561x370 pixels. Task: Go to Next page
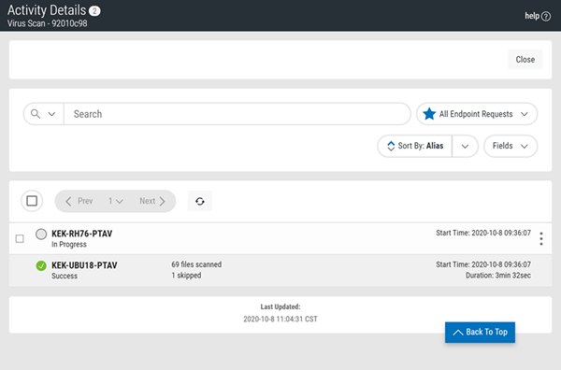click(x=152, y=201)
